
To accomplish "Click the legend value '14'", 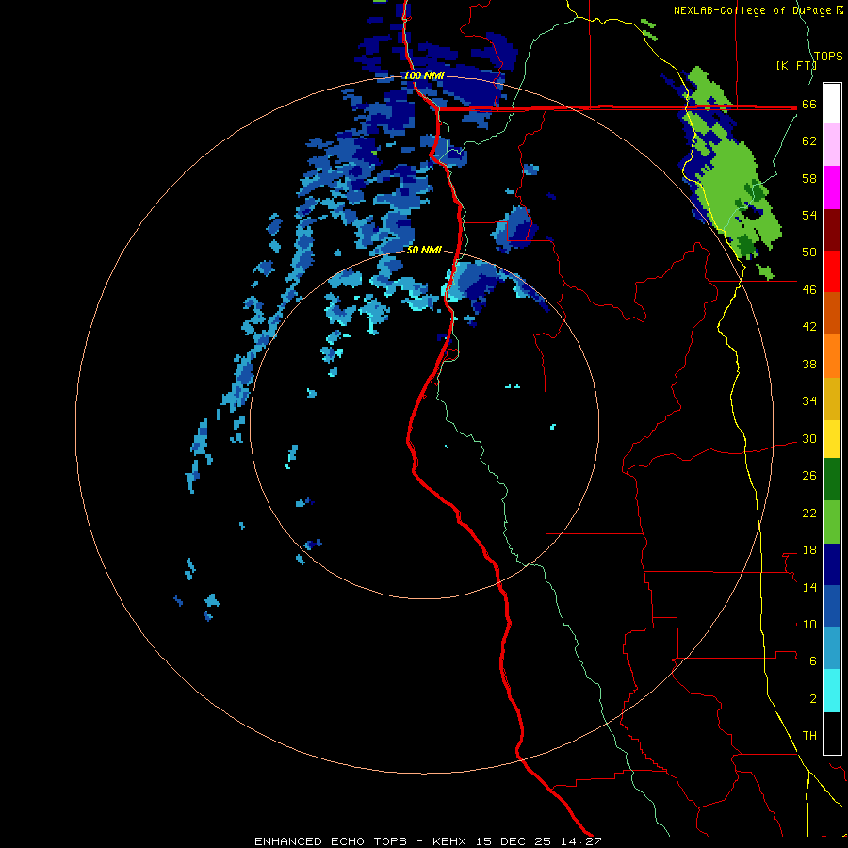I will [x=809, y=587].
